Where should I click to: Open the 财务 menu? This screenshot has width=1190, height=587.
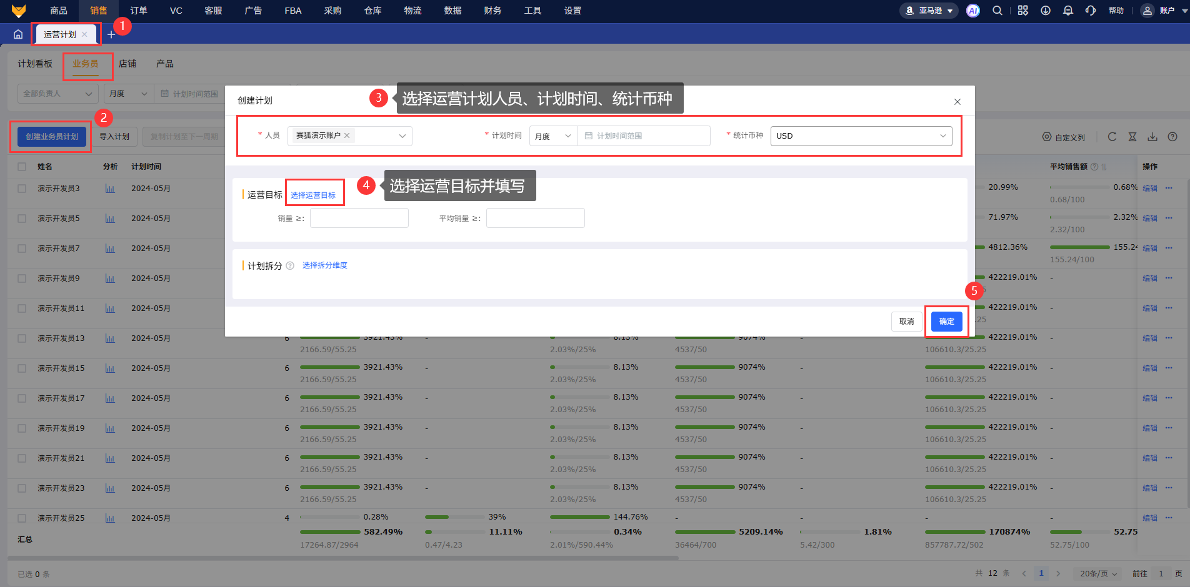pyautogui.click(x=492, y=11)
